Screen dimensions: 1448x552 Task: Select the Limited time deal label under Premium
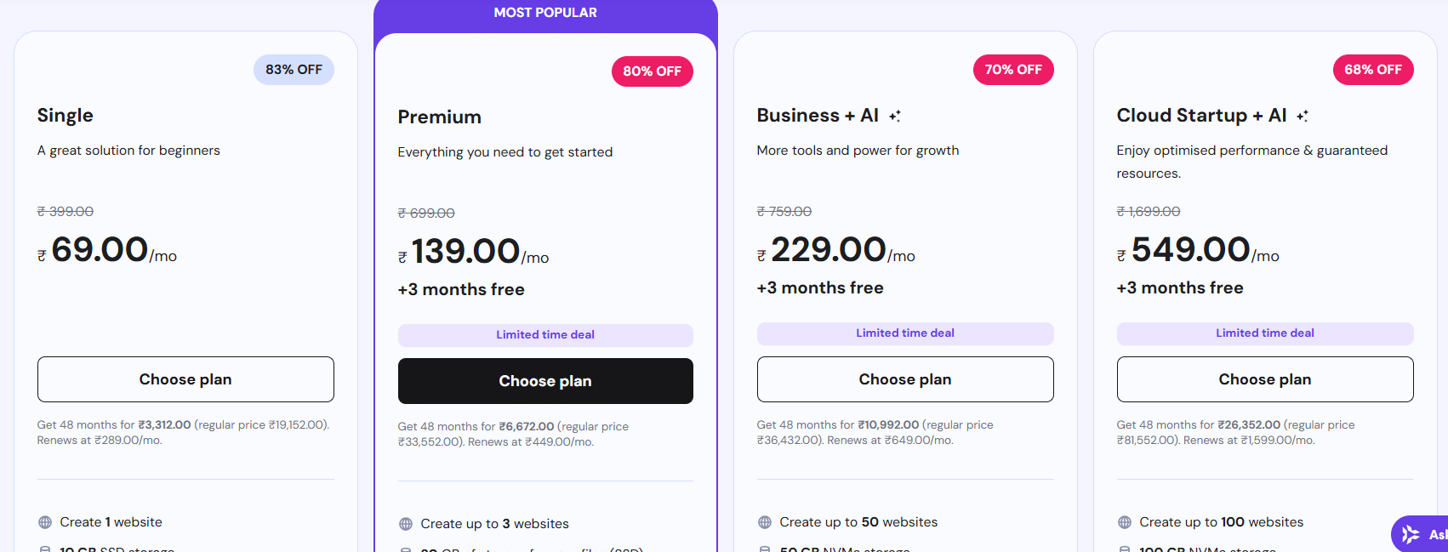[544, 335]
